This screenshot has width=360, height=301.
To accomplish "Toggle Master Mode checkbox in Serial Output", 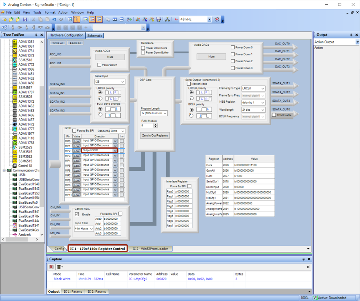I will 189,84.
